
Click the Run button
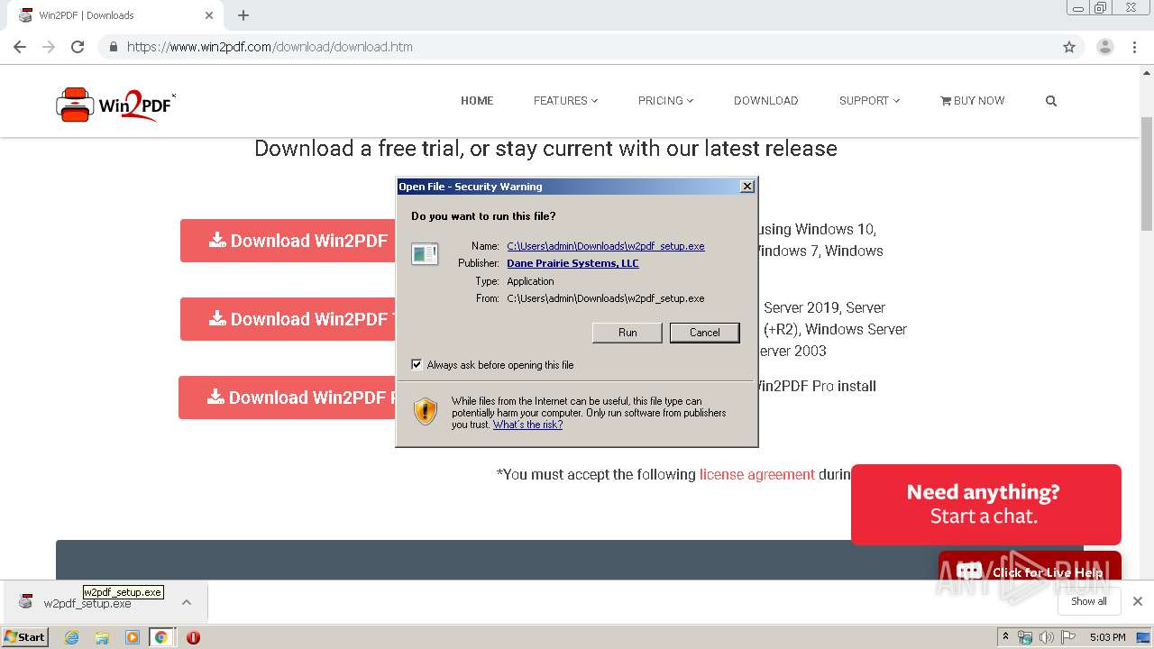coord(627,333)
